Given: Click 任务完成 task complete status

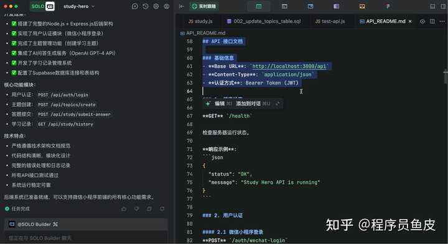Looking at the screenshot, I should click(x=17, y=209).
